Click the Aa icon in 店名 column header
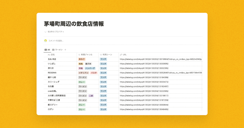 coord(49,55)
